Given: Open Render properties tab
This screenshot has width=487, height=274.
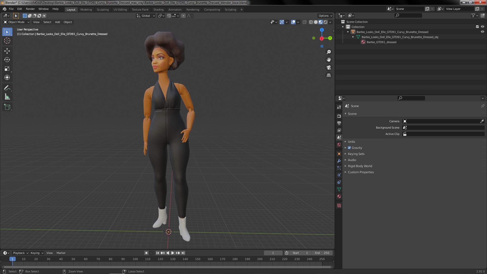Looking at the screenshot, I should coord(339,116).
